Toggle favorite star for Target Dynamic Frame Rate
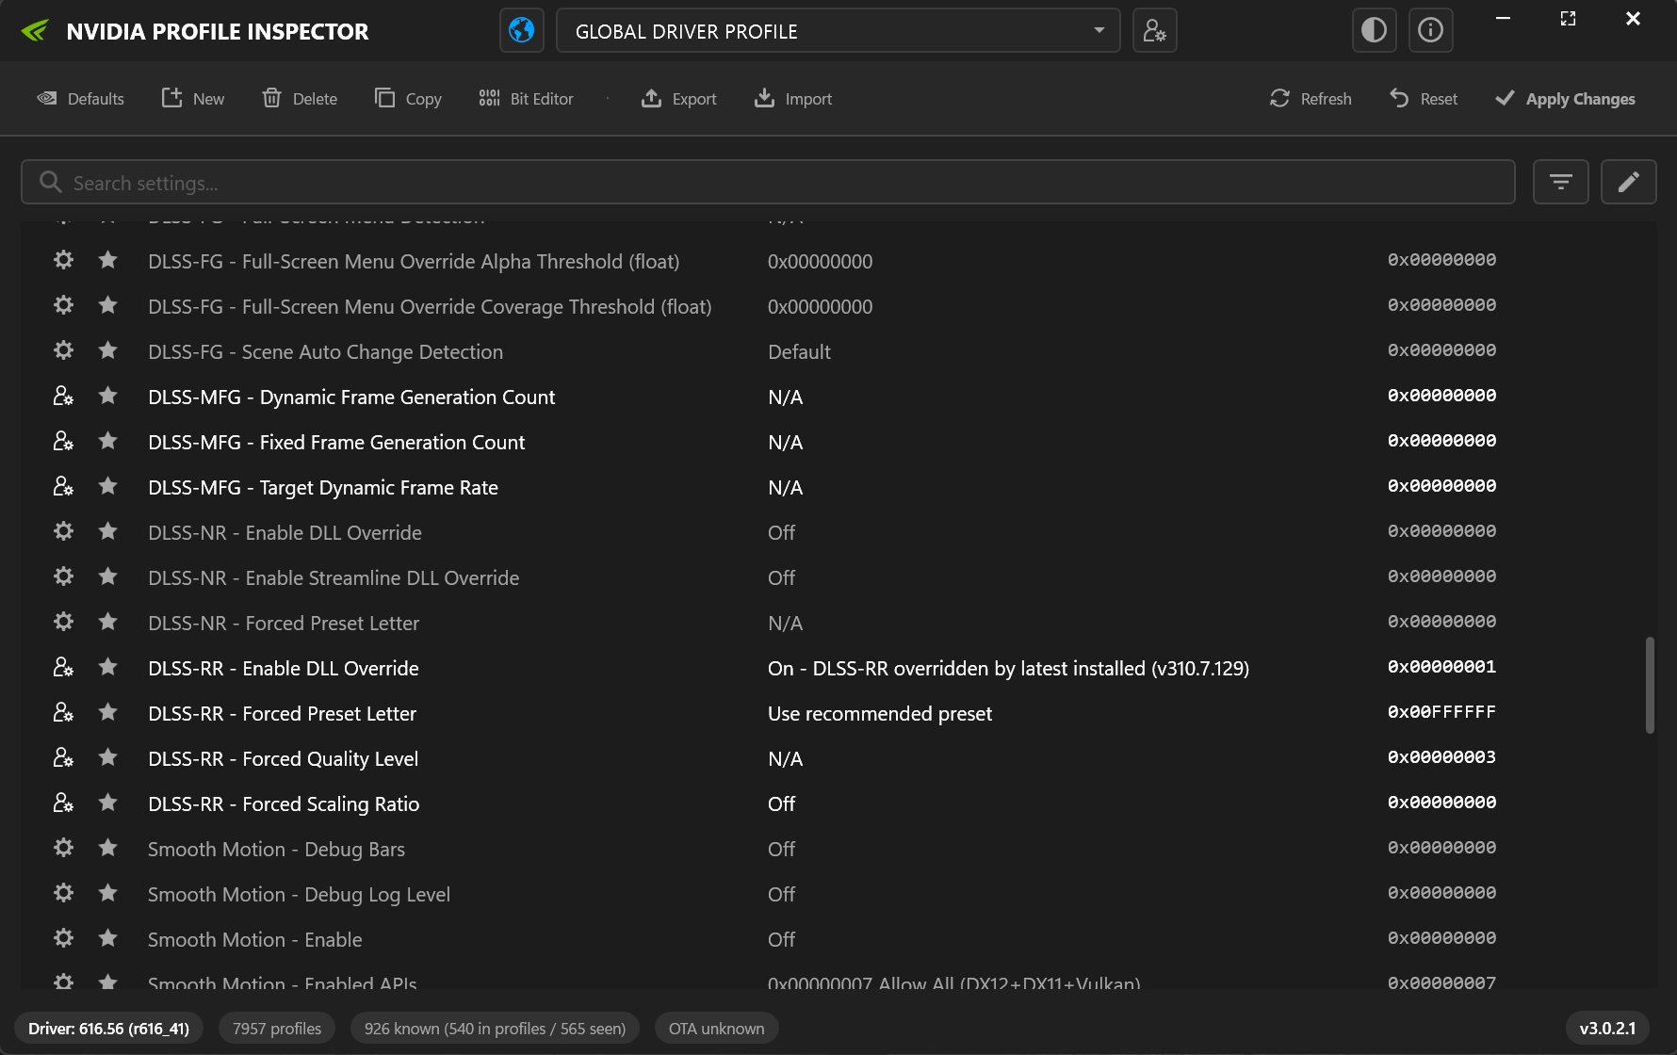Image resolution: width=1677 pixels, height=1055 pixels. pos(108,486)
